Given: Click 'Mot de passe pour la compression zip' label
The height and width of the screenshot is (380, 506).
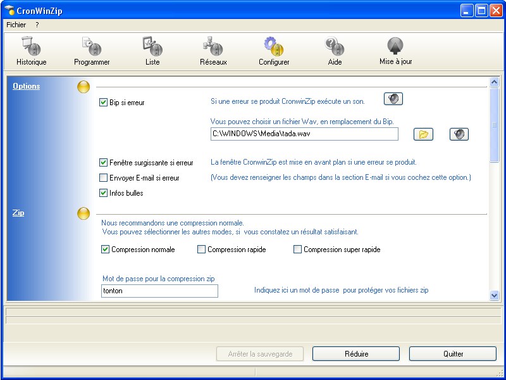Looking at the screenshot, I should [159, 279].
